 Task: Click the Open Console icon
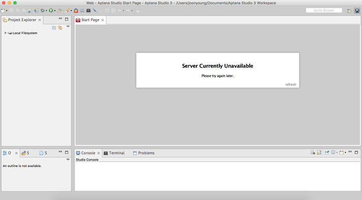coord(342,153)
